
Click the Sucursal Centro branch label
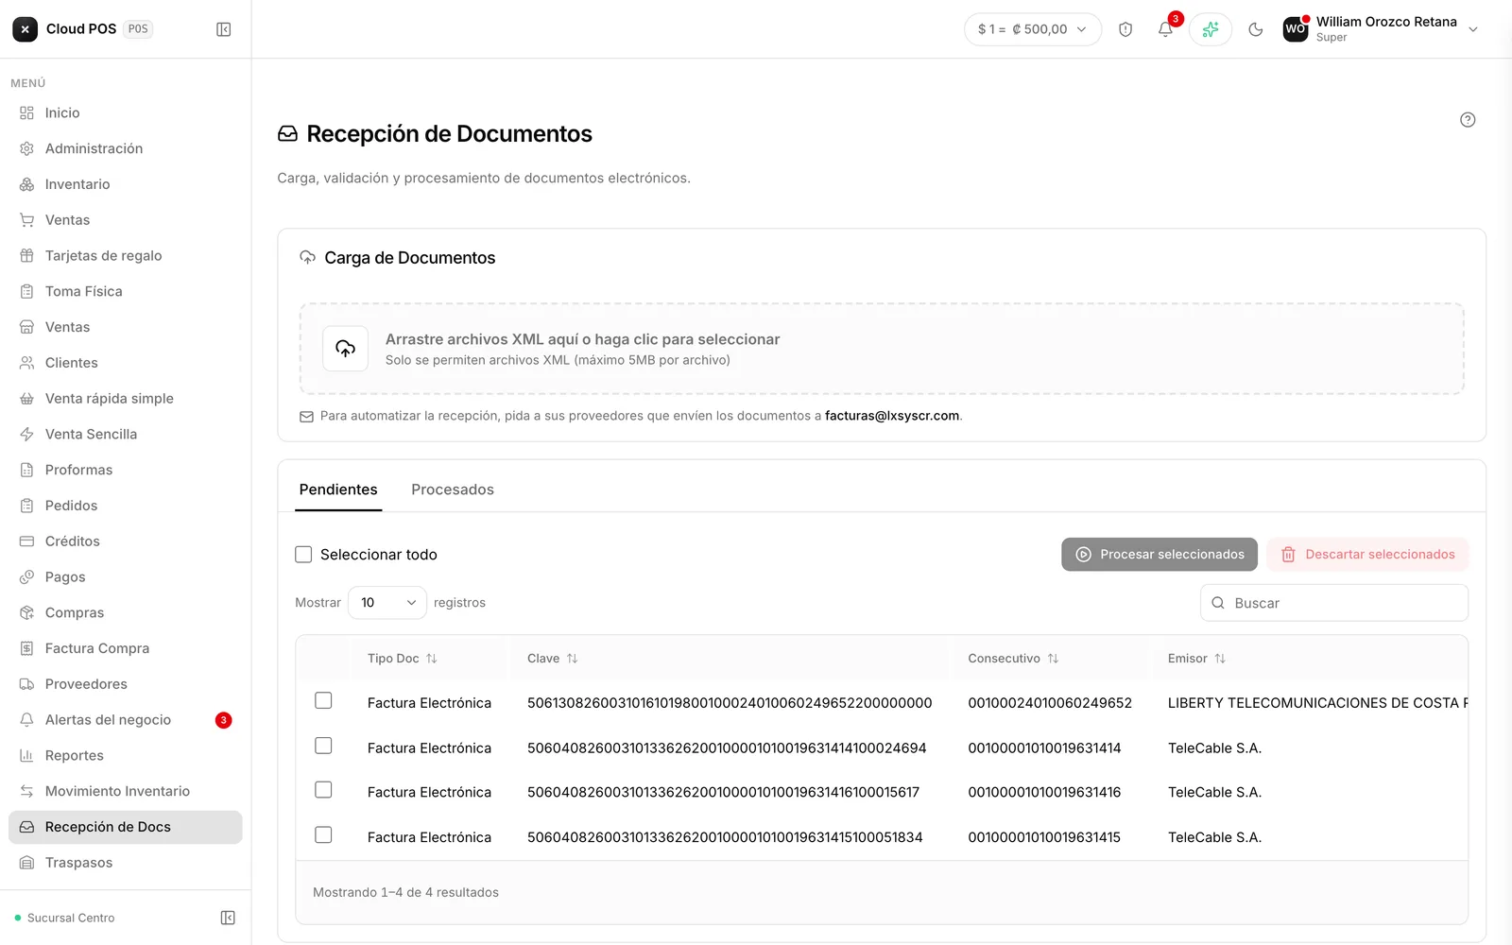pos(71,918)
